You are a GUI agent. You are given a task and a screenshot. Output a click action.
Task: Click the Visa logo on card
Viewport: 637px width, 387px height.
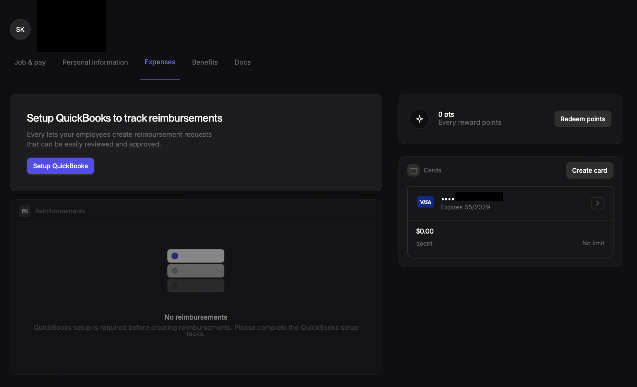[x=425, y=202]
